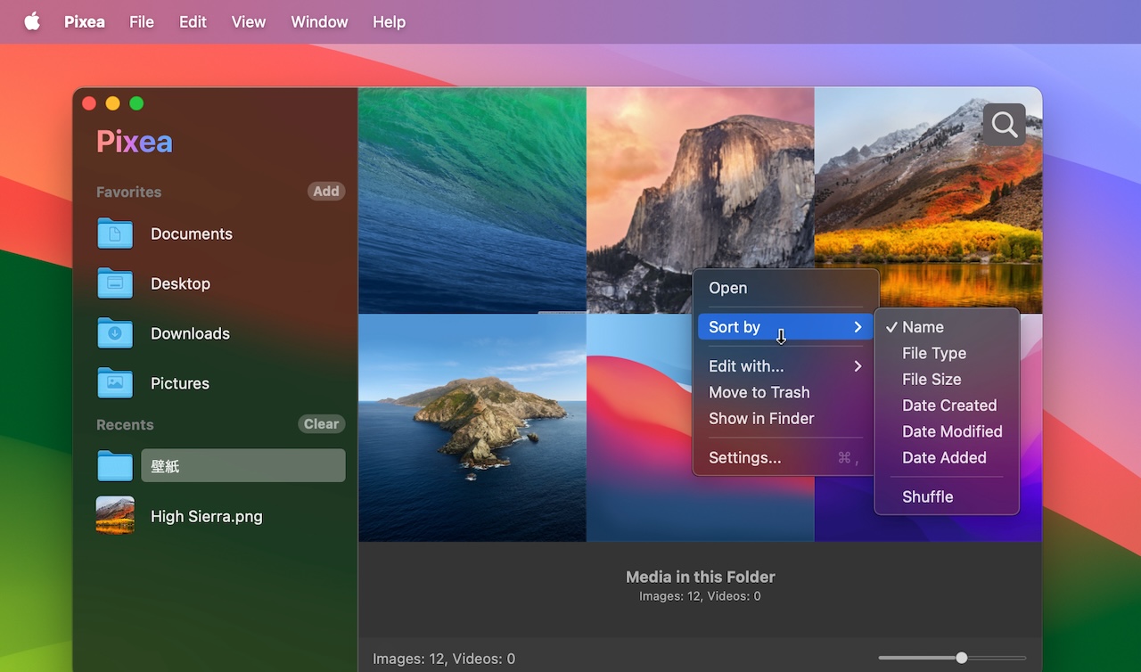Select Show in Finder

pos(785,418)
